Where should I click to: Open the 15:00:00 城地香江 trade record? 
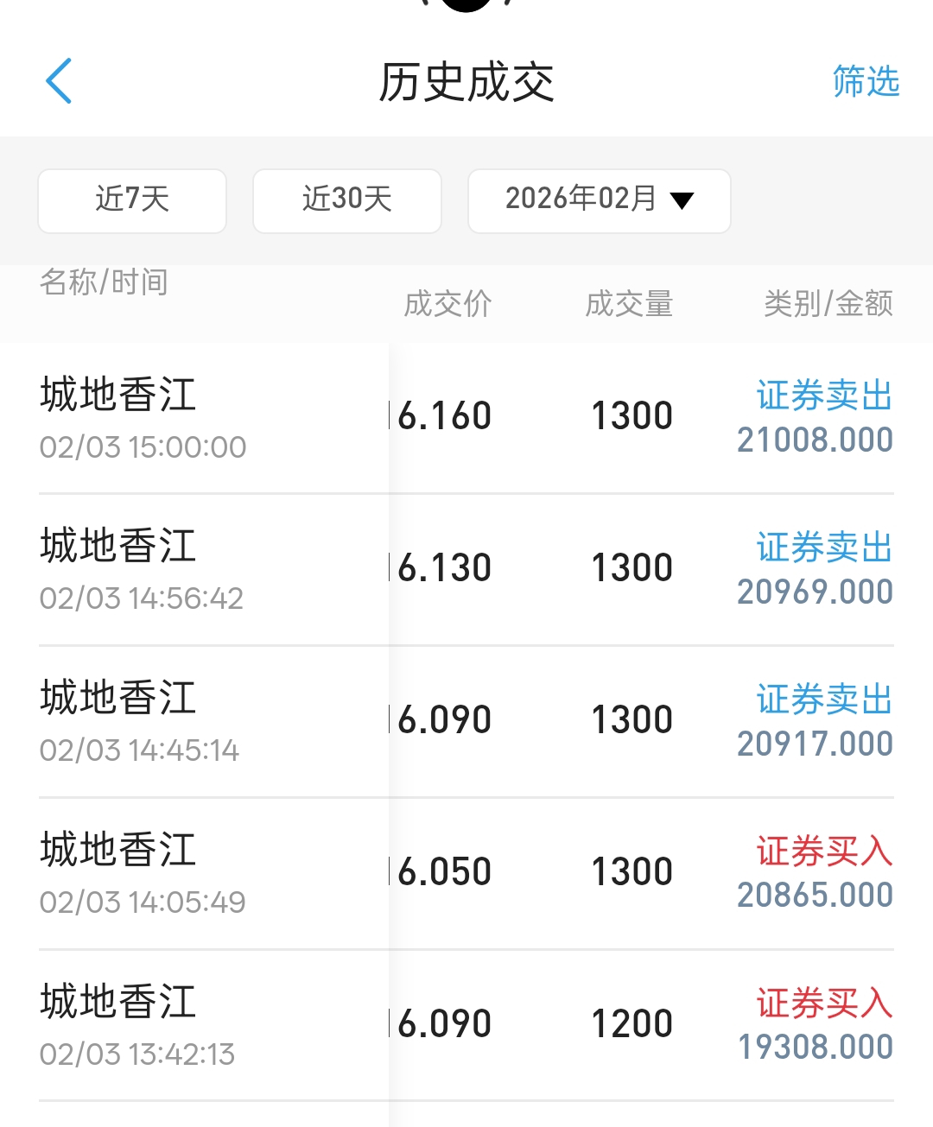[143, 418]
